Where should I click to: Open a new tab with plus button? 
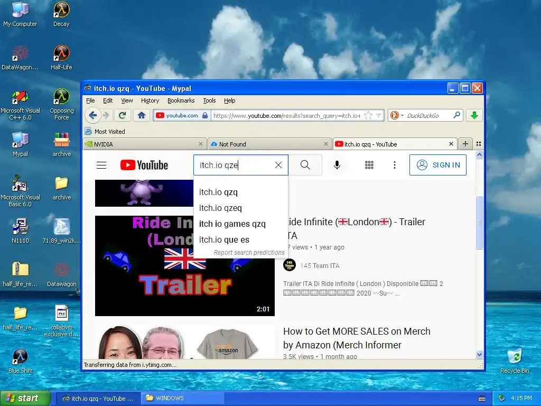pyautogui.click(x=465, y=144)
